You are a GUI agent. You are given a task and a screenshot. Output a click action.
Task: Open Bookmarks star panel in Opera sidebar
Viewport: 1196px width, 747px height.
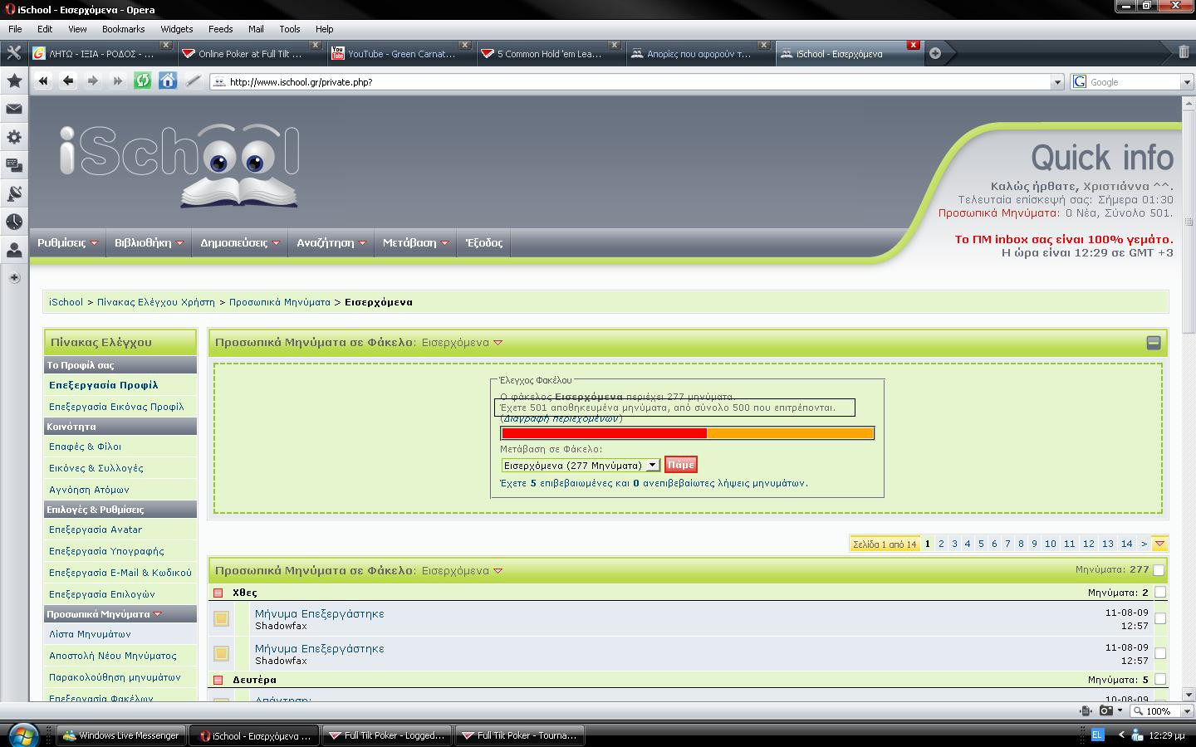coord(14,81)
